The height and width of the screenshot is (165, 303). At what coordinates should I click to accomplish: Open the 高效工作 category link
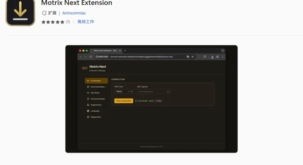tap(86, 22)
